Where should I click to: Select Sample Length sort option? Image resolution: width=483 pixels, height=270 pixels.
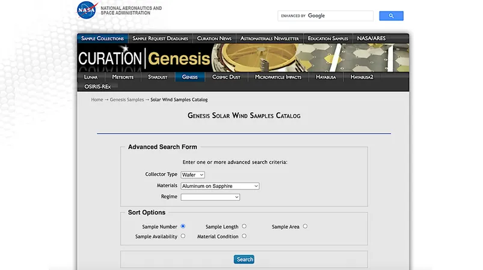click(x=244, y=226)
